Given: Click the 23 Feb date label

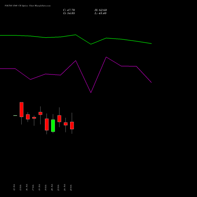Looking at the screenshot, I should pos(58,188).
